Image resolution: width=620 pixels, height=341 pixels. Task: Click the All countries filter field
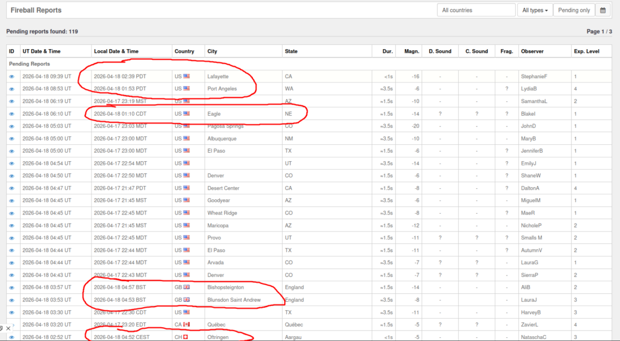[x=475, y=10]
